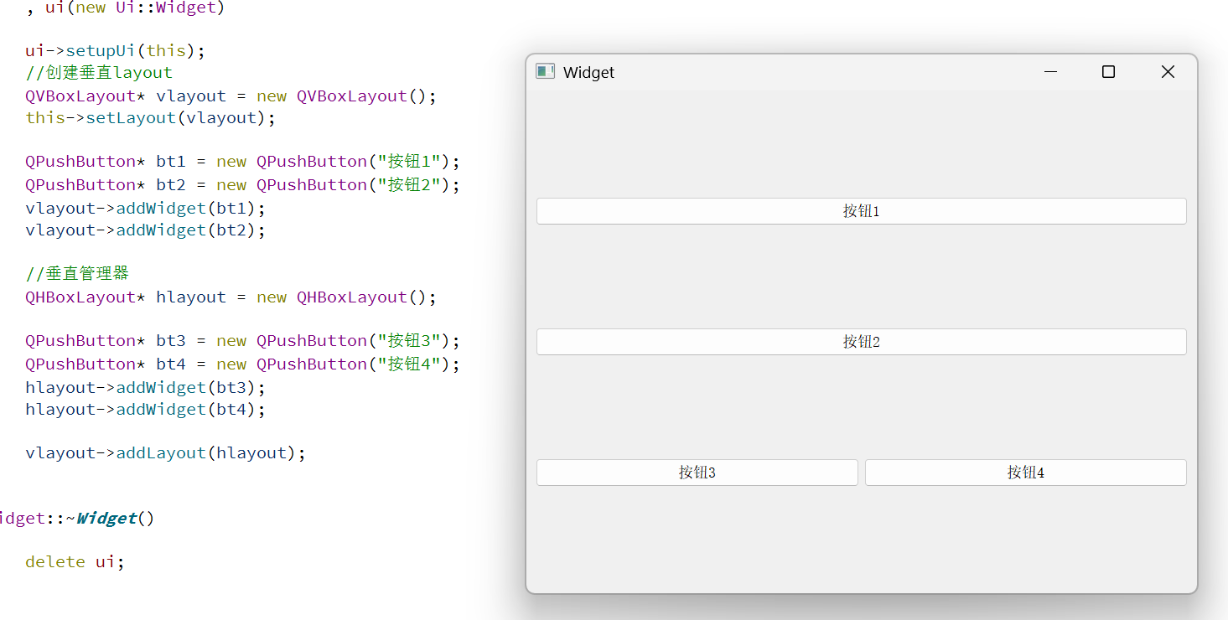Place cursor on the "ui->setupUi(this);" code line

tap(116, 51)
